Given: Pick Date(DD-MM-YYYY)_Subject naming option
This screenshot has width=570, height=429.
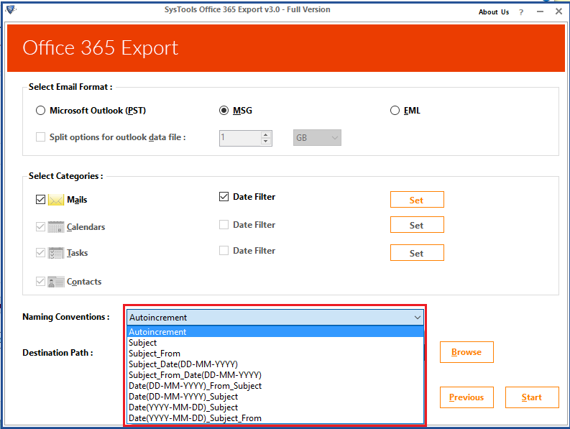Looking at the screenshot, I should coord(276,396).
